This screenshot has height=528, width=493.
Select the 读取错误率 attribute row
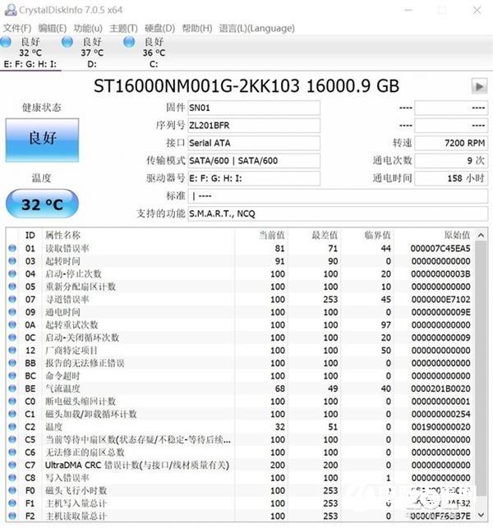coord(241,248)
